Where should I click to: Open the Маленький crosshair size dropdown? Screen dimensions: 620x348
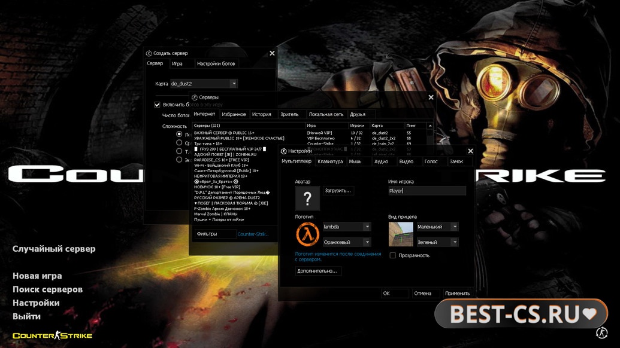point(438,227)
